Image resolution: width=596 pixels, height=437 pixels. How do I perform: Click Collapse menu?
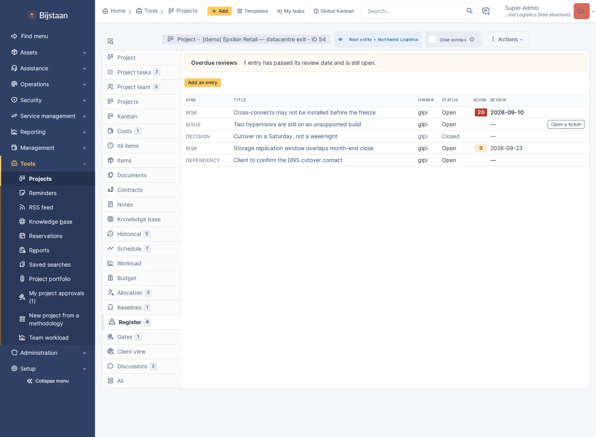pyautogui.click(x=48, y=381)
